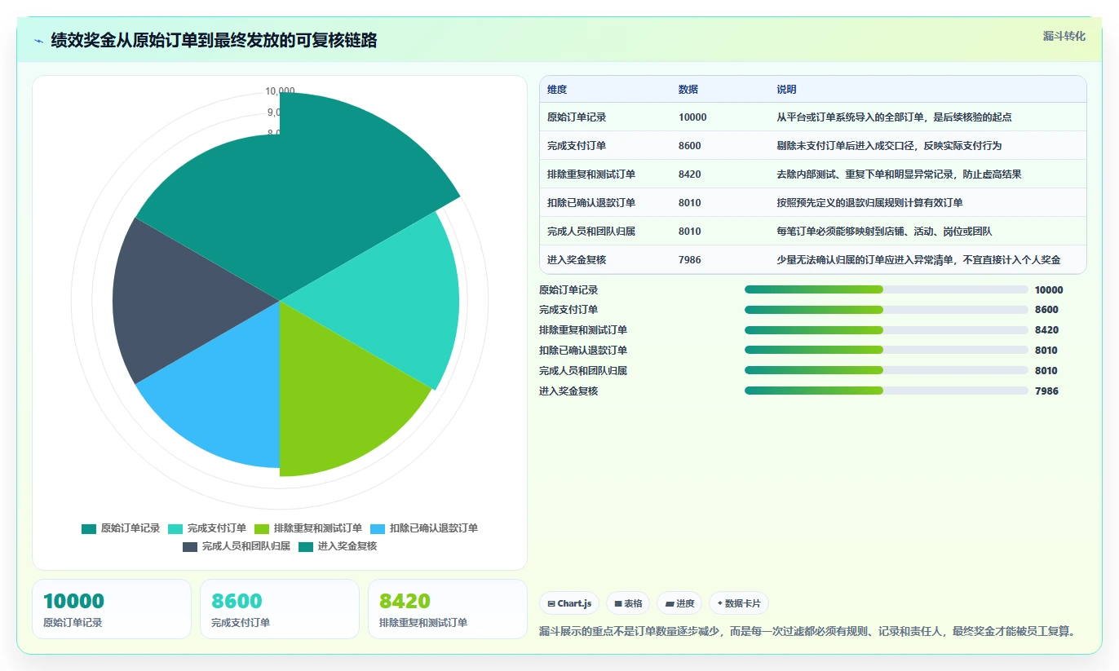Click 扣除已确认退款订单 in the table's first column

pos(591,203)
